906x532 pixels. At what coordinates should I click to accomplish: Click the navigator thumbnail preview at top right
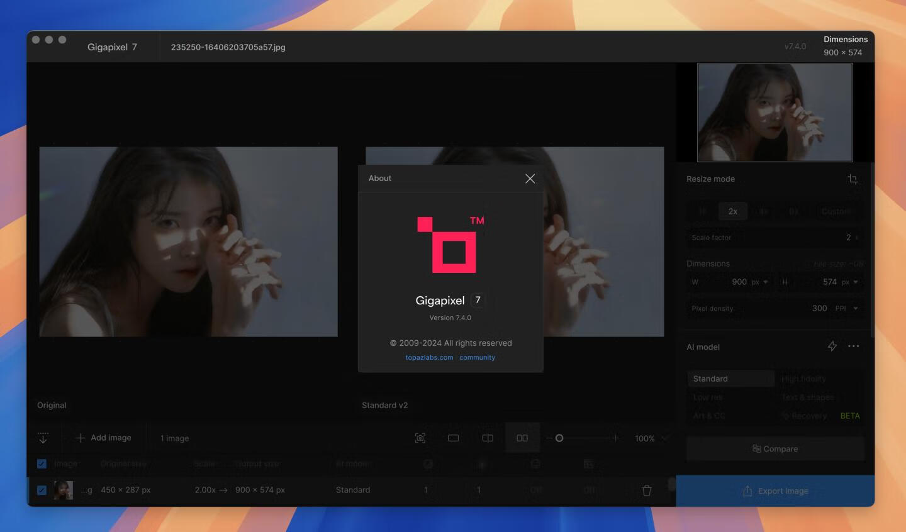[775, 113]
